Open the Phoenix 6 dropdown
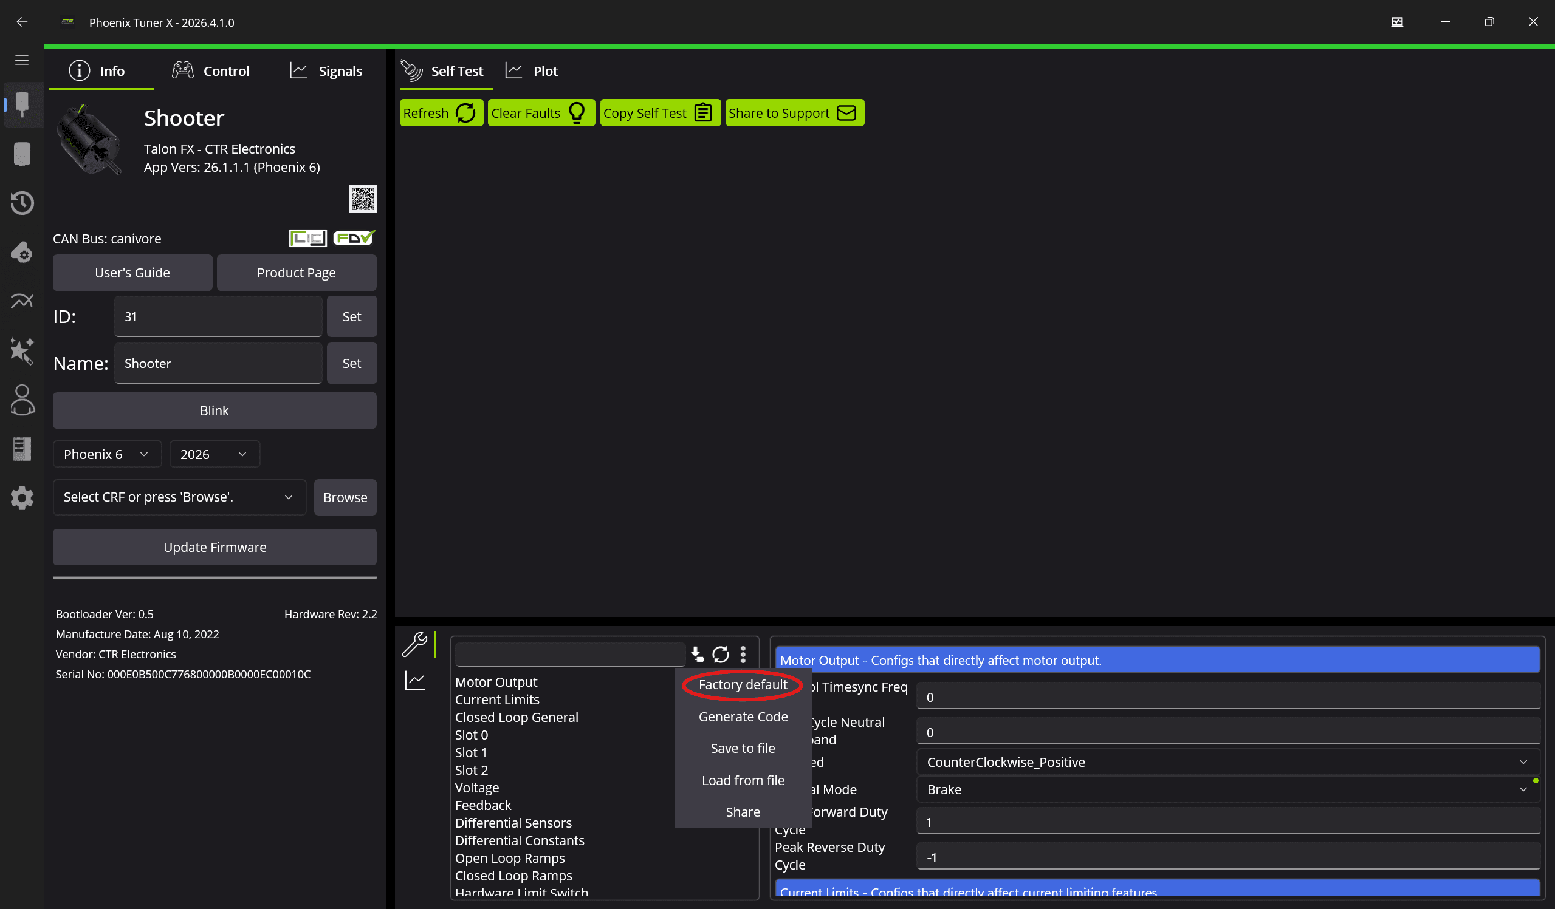This screenshot has height=909, width=1555. click(107, 454)
